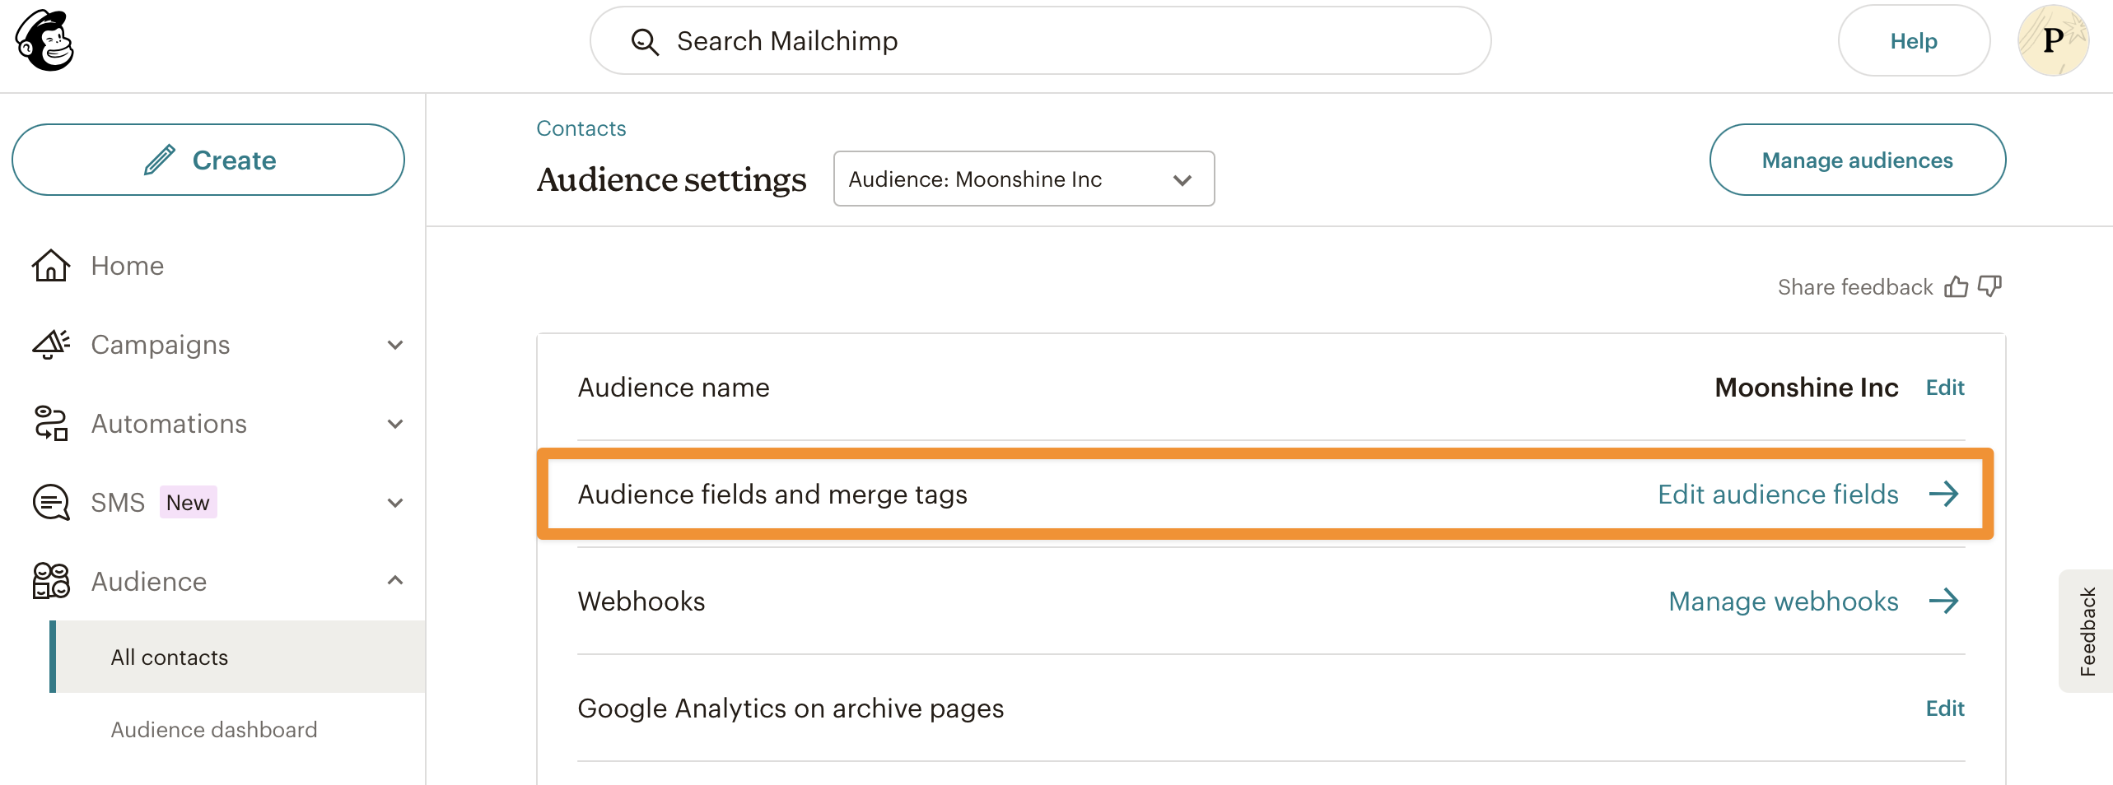Click Audience fields and merge tags label

(772, 495)
